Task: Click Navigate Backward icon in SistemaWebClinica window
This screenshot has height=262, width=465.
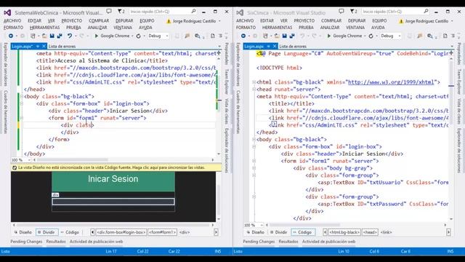Action: point(11,36)
